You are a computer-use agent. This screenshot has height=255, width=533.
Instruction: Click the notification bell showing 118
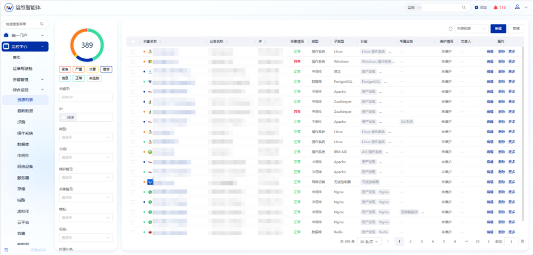[496, 7]
